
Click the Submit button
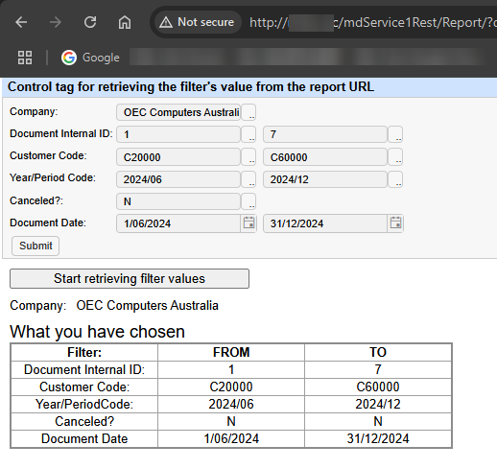[35, 246]
